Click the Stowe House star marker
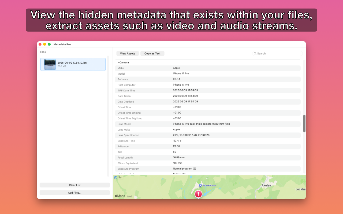343x214 pixels. [x=200, y=185]
